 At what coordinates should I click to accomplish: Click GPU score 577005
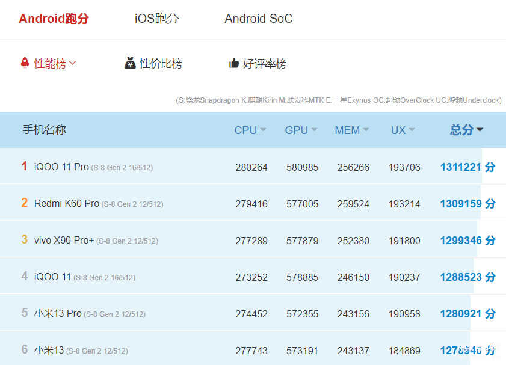303,204
